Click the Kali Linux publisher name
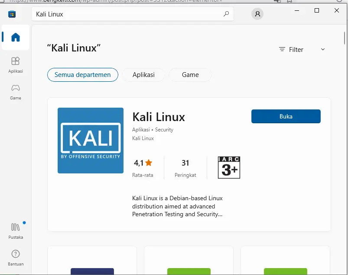The height and width of the screenshot is (275, 348). coord(143,138)
